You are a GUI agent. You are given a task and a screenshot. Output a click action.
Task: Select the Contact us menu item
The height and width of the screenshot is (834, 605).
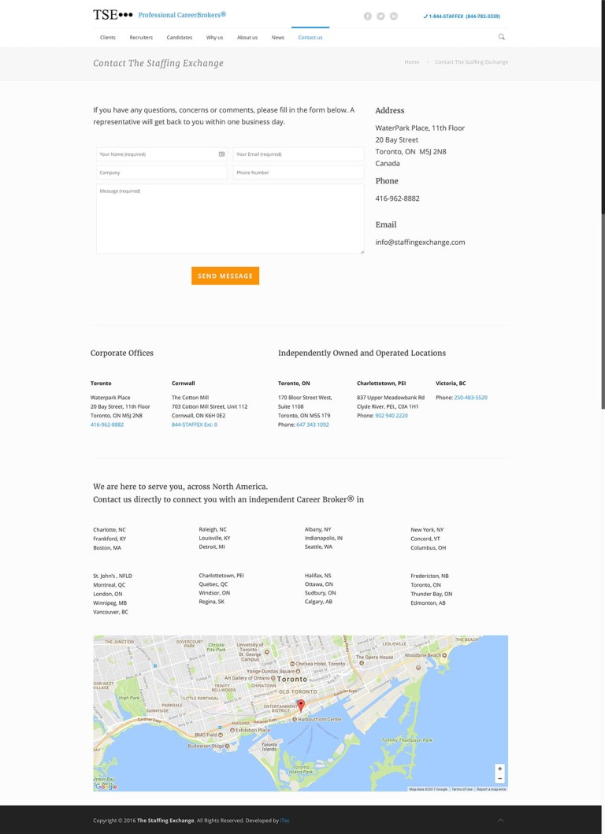tap(310, 37)
